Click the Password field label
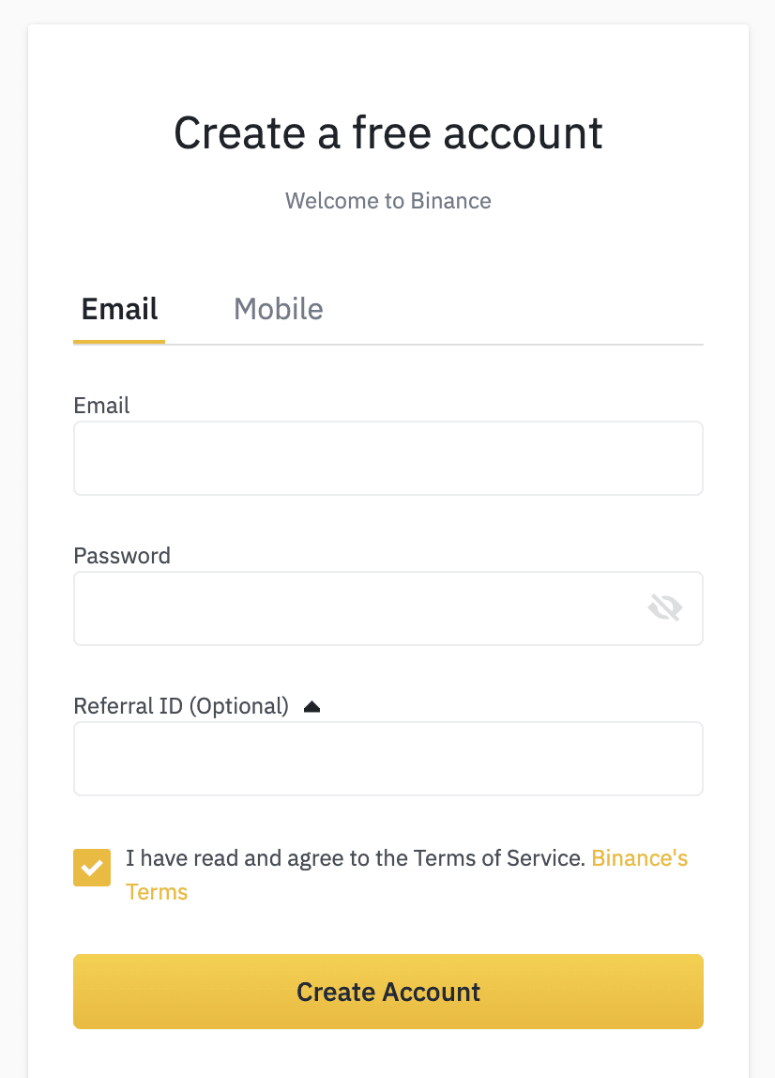The width and height of the screenshot is (775, 1078). coord(122,556)
